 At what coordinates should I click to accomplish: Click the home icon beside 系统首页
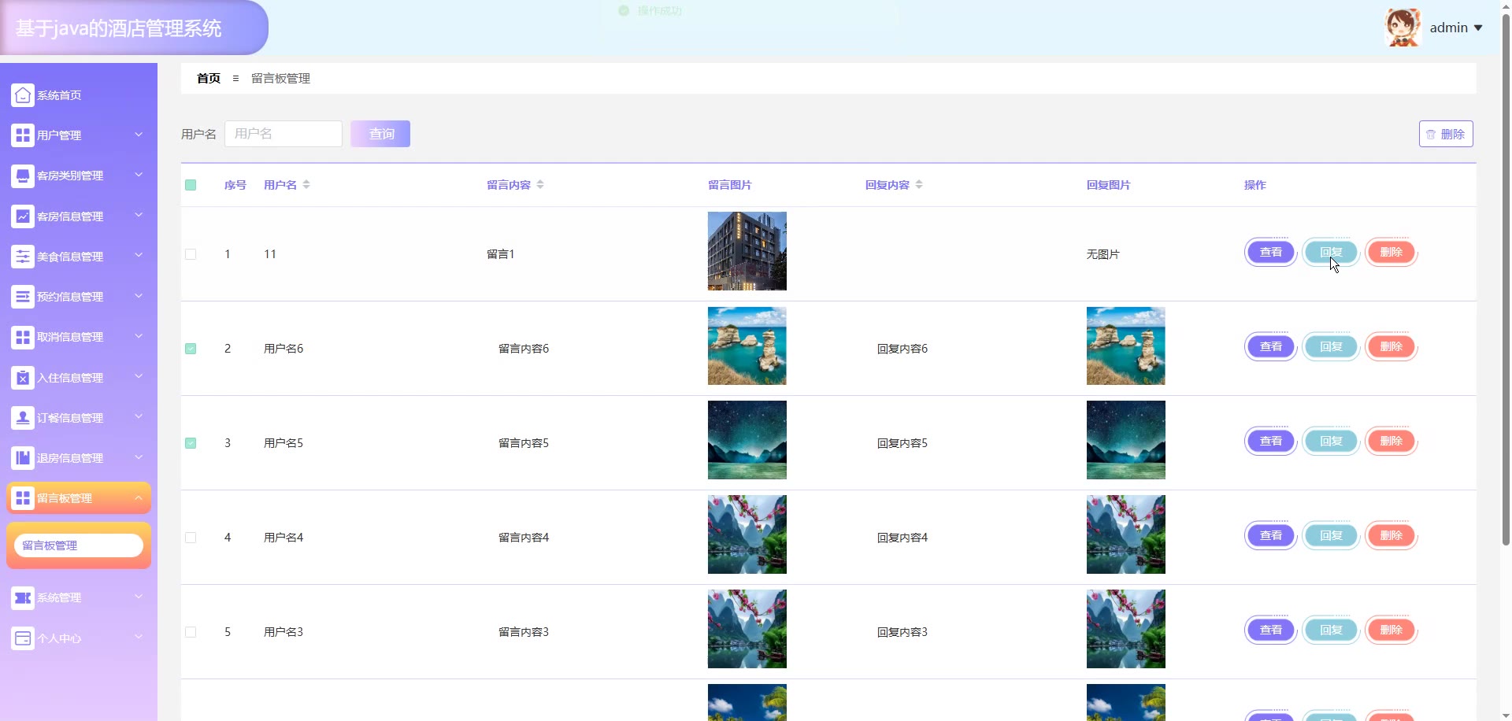click(x=23, y=95)
